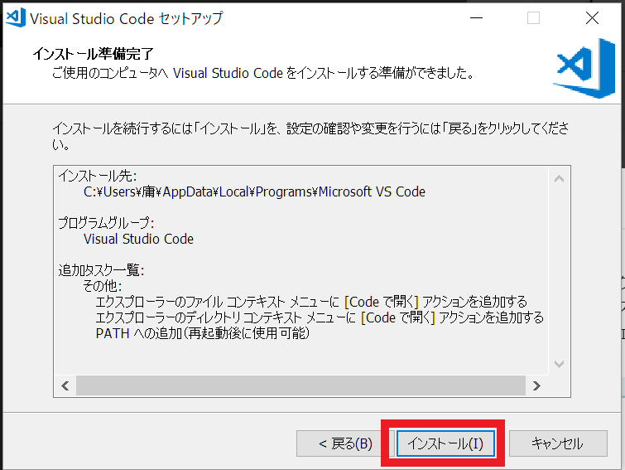Close the Visual Studio Code setup window
625x470 pixels.
coord(592,18)
